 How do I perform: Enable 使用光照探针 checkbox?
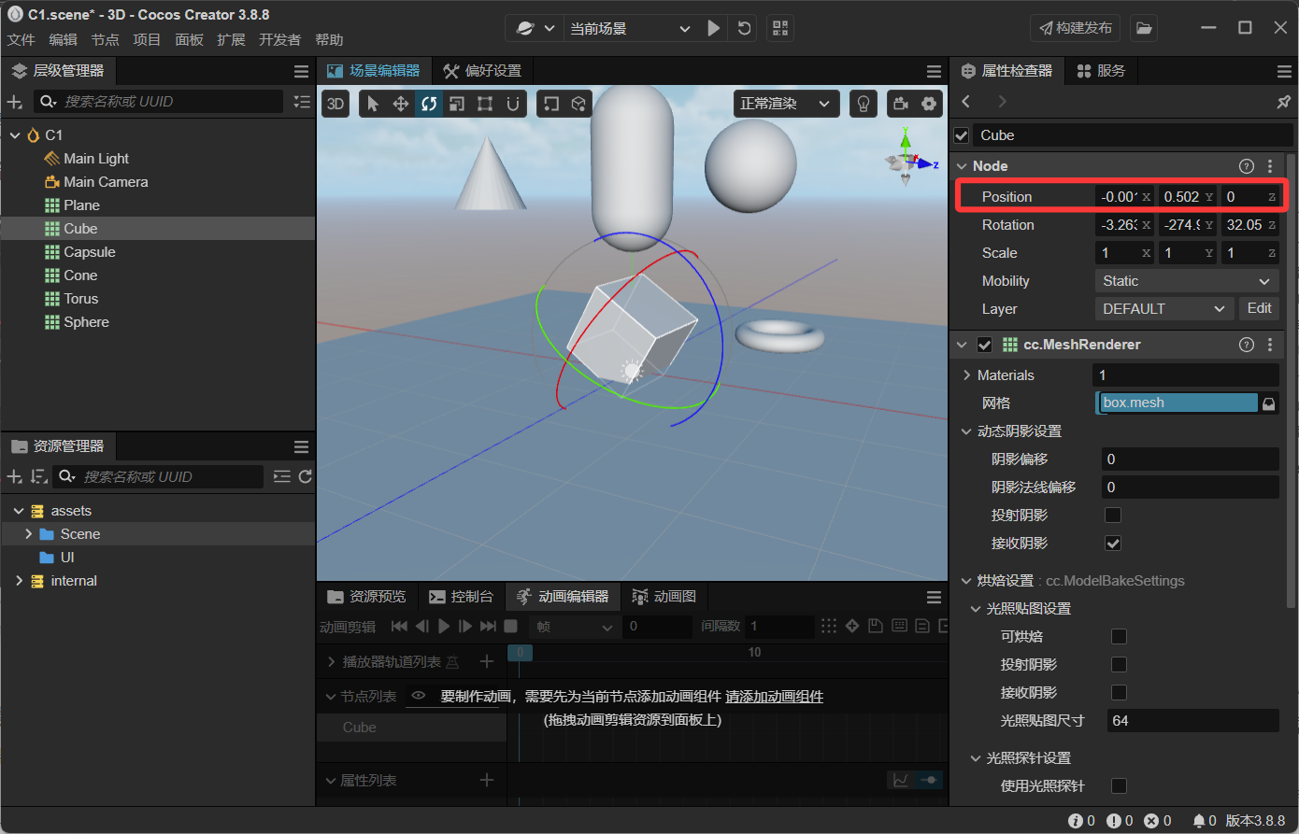[x=1119, y=785]
